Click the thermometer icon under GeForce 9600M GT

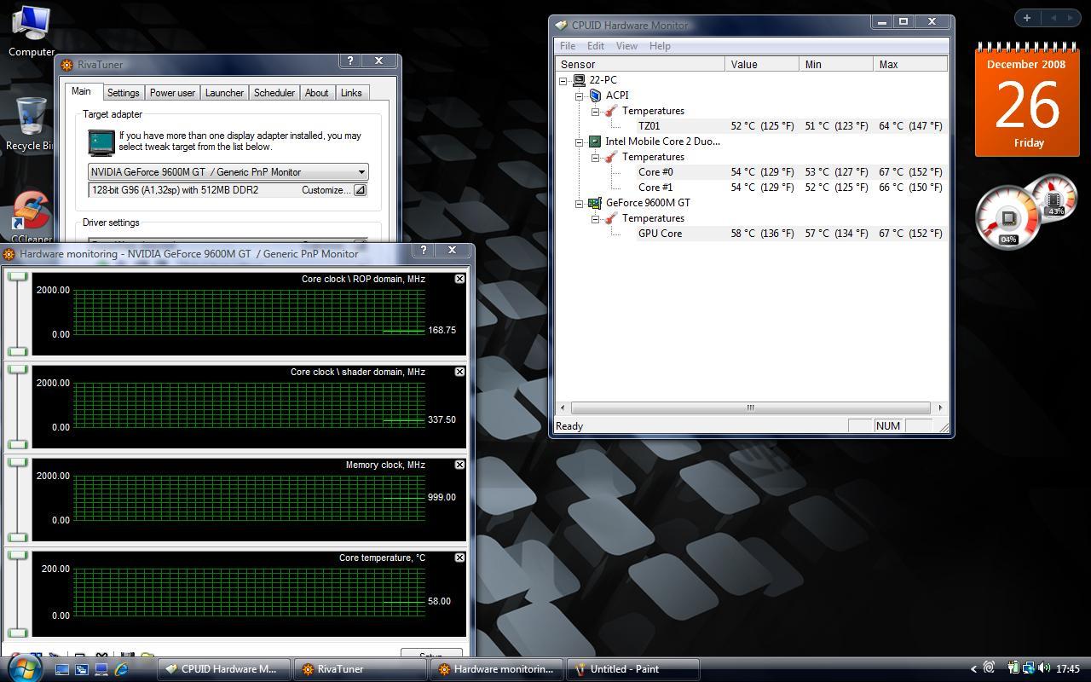(x=610, y=218)
